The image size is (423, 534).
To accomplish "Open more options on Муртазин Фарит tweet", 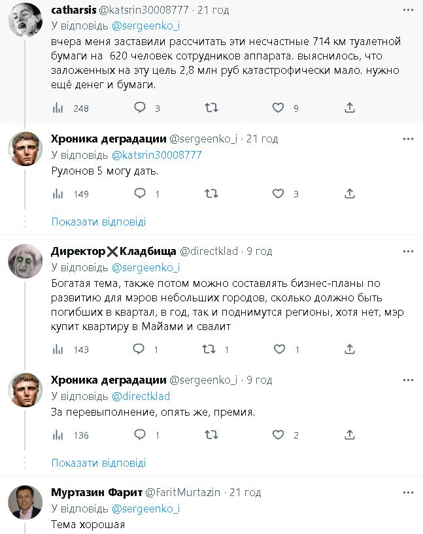I will pos(409,492).
